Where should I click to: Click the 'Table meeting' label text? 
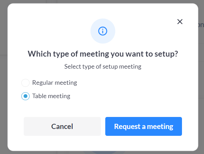pyautogui.click(x=51, y=96)
